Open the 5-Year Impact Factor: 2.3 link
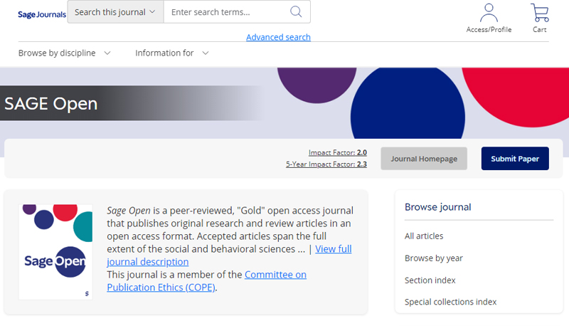This screenshot has height=326, width=569. click(326, 164)
